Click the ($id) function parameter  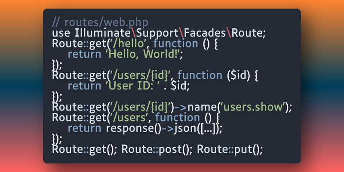coord(238,75)
